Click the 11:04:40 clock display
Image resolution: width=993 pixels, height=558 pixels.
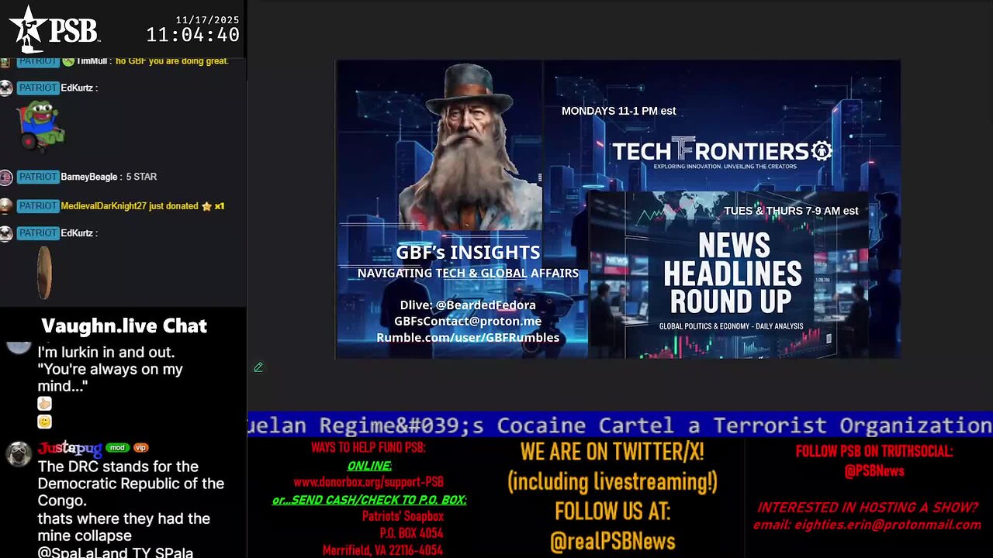(x=193, y=36)
